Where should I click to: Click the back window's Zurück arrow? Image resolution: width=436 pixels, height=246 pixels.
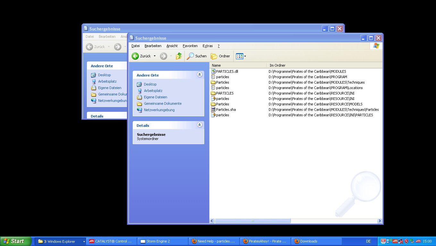(x=89, y=47)
